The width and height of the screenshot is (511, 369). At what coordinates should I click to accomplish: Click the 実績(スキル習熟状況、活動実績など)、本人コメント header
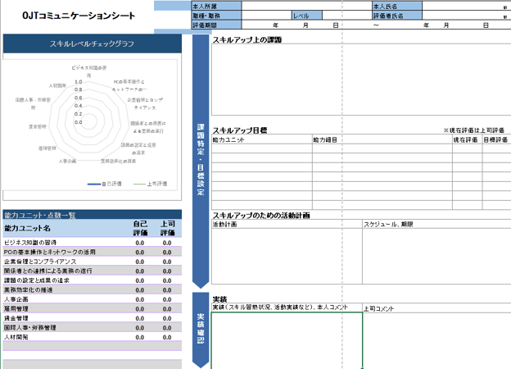(287, 307)
